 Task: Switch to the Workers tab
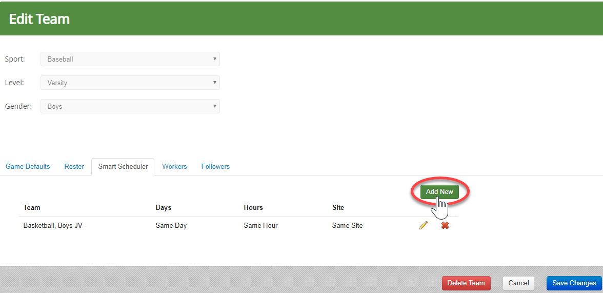pos(174,167)
